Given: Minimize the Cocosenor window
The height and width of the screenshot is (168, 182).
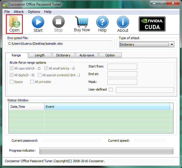Looking at the screenshot, I should (154, 3).
